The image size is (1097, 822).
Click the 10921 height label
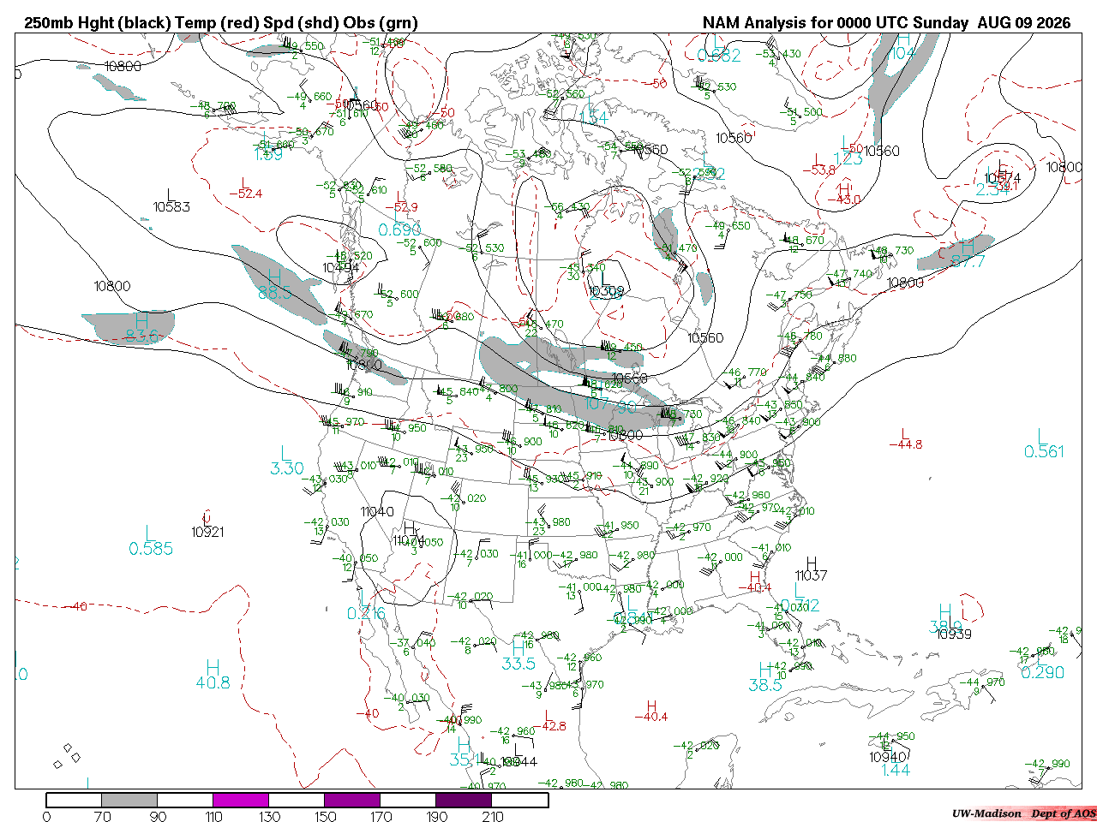[x=207, y=532]
